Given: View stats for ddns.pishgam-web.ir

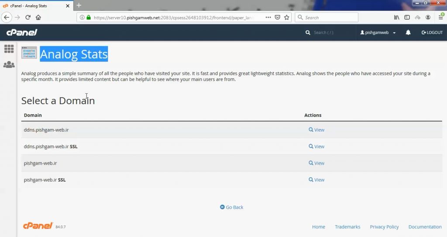Looking at the screenshot, I should (316, 130).
